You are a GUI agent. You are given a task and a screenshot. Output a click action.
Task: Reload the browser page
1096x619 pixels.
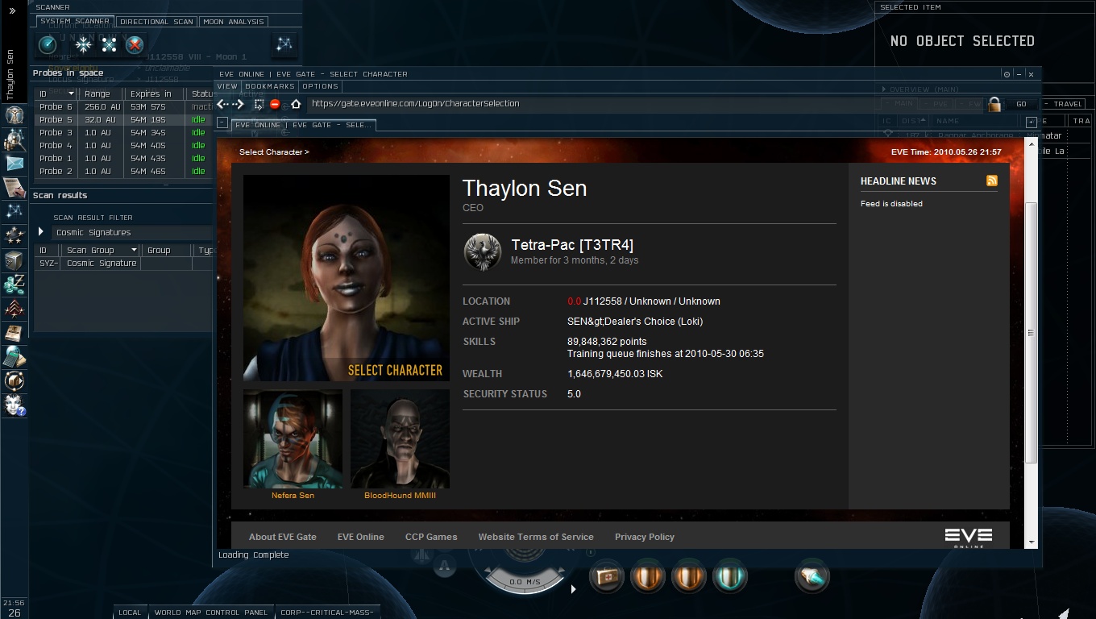pyautogui.click(x=259, y=104)
